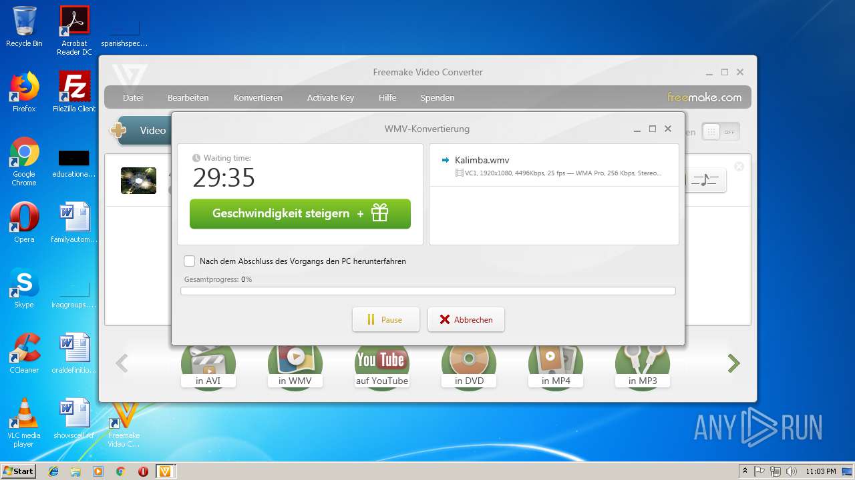Open Opera from the taskbar
The width and height of the screenshot is (855, 480).
(143, 471)
